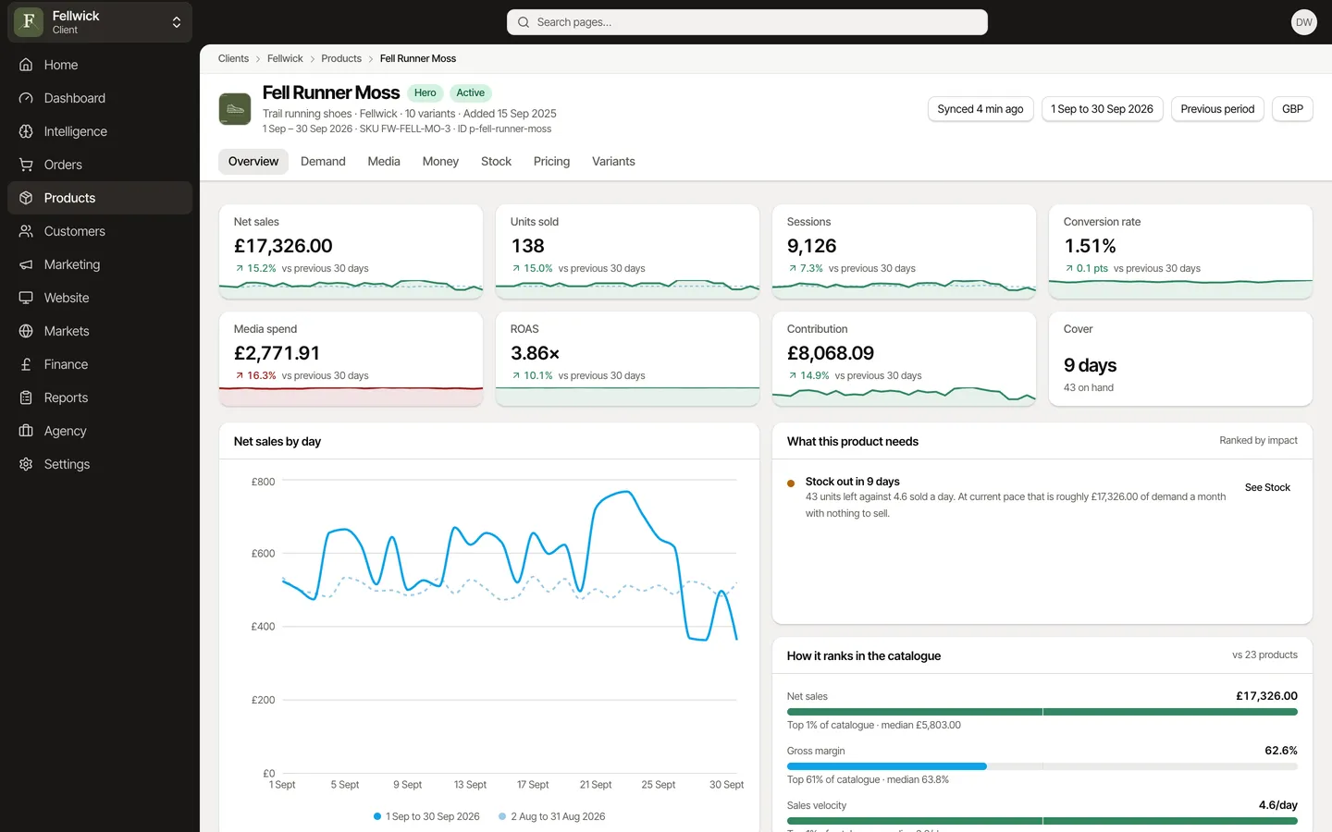This screenshot has height=832, width=1332.
Task: Switch to the Money tab
Action: (x=440, y=162)
